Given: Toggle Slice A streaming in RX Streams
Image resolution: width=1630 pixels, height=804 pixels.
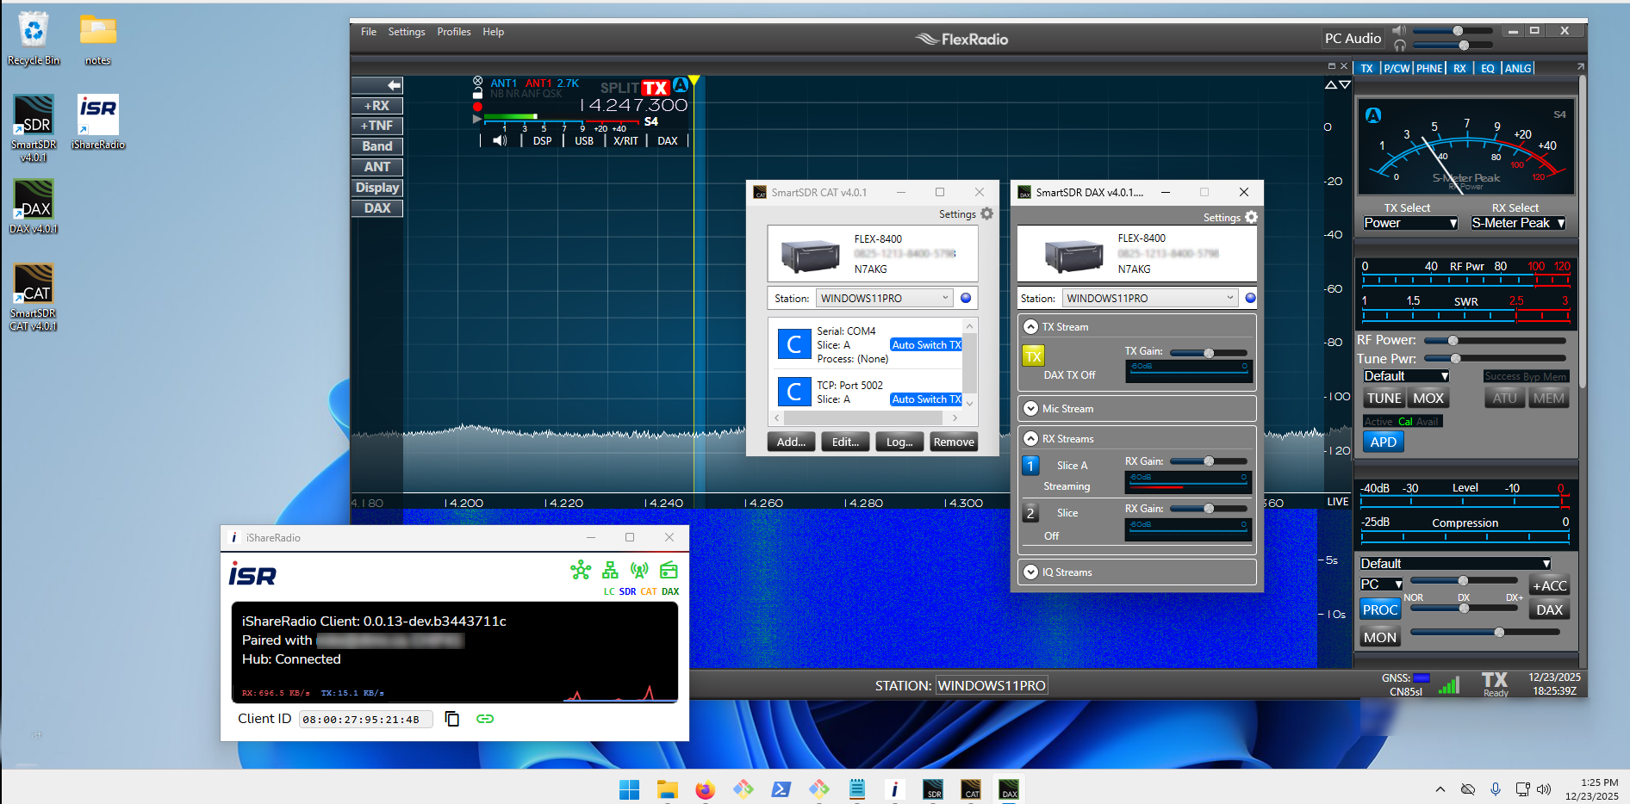Looking at the screenshot, I should tap(1030, 465).
